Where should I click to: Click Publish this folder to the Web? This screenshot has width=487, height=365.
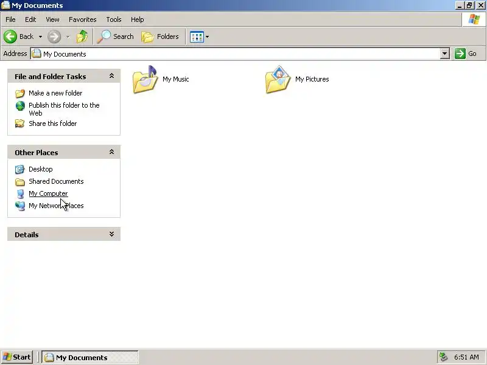coord(64,109)
